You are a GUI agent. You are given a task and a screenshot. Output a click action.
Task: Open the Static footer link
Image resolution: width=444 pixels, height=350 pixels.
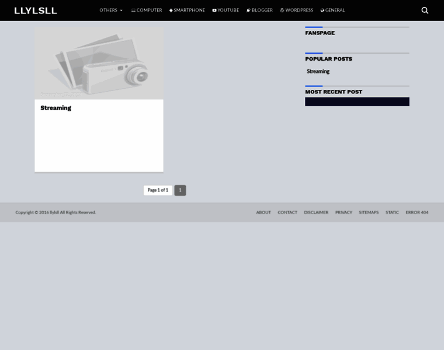pyautogui.click(x=392, y=212)
